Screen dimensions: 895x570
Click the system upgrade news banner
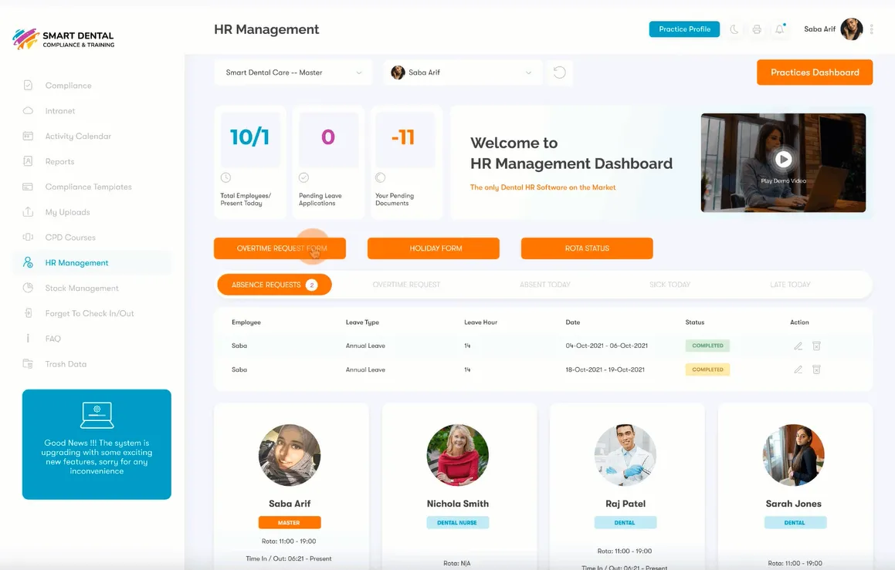pos(97,444)
